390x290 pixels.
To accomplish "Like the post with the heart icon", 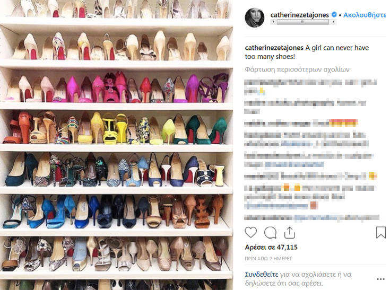I will click(x=250, y=232).
